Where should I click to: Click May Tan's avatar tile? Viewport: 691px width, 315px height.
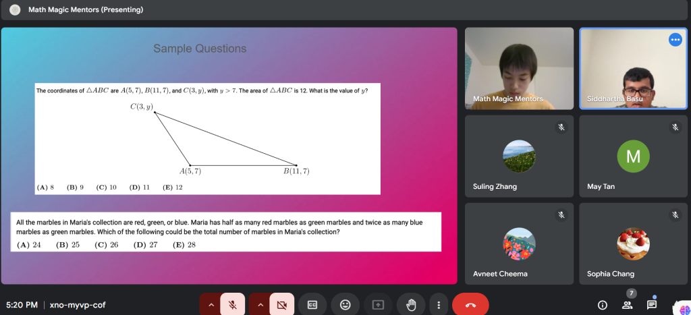point(633,156)
